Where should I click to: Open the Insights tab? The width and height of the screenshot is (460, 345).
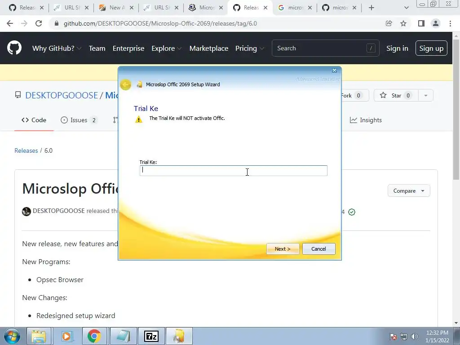click(x=366, y=120)
